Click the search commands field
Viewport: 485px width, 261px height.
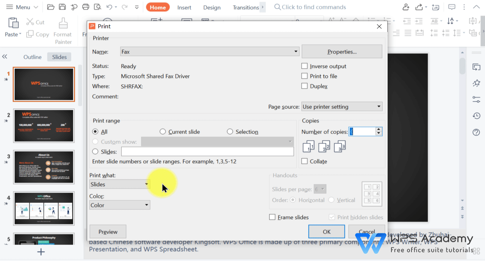(310, 7)
